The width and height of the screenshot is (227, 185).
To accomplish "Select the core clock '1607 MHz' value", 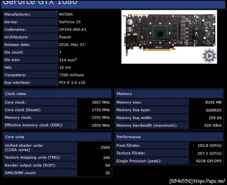I will pyautogui.click(x=101, y=103).
